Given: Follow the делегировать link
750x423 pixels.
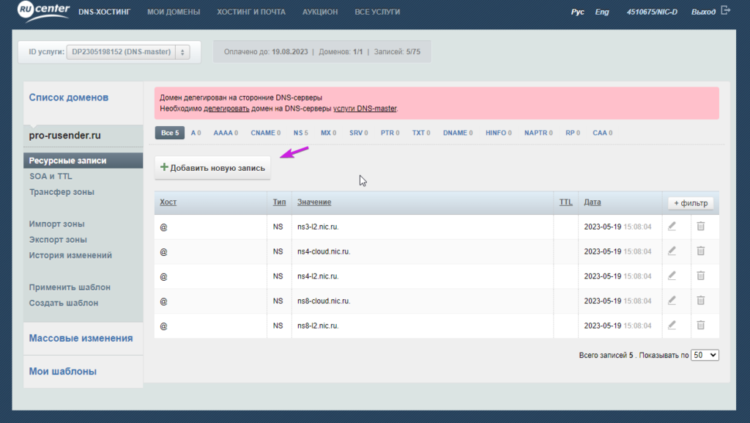Looking at the screenshot, I should [227, 108].
